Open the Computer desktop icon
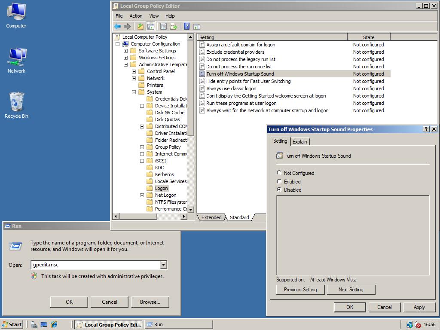The image size is (440, 330). coord(16,15)
